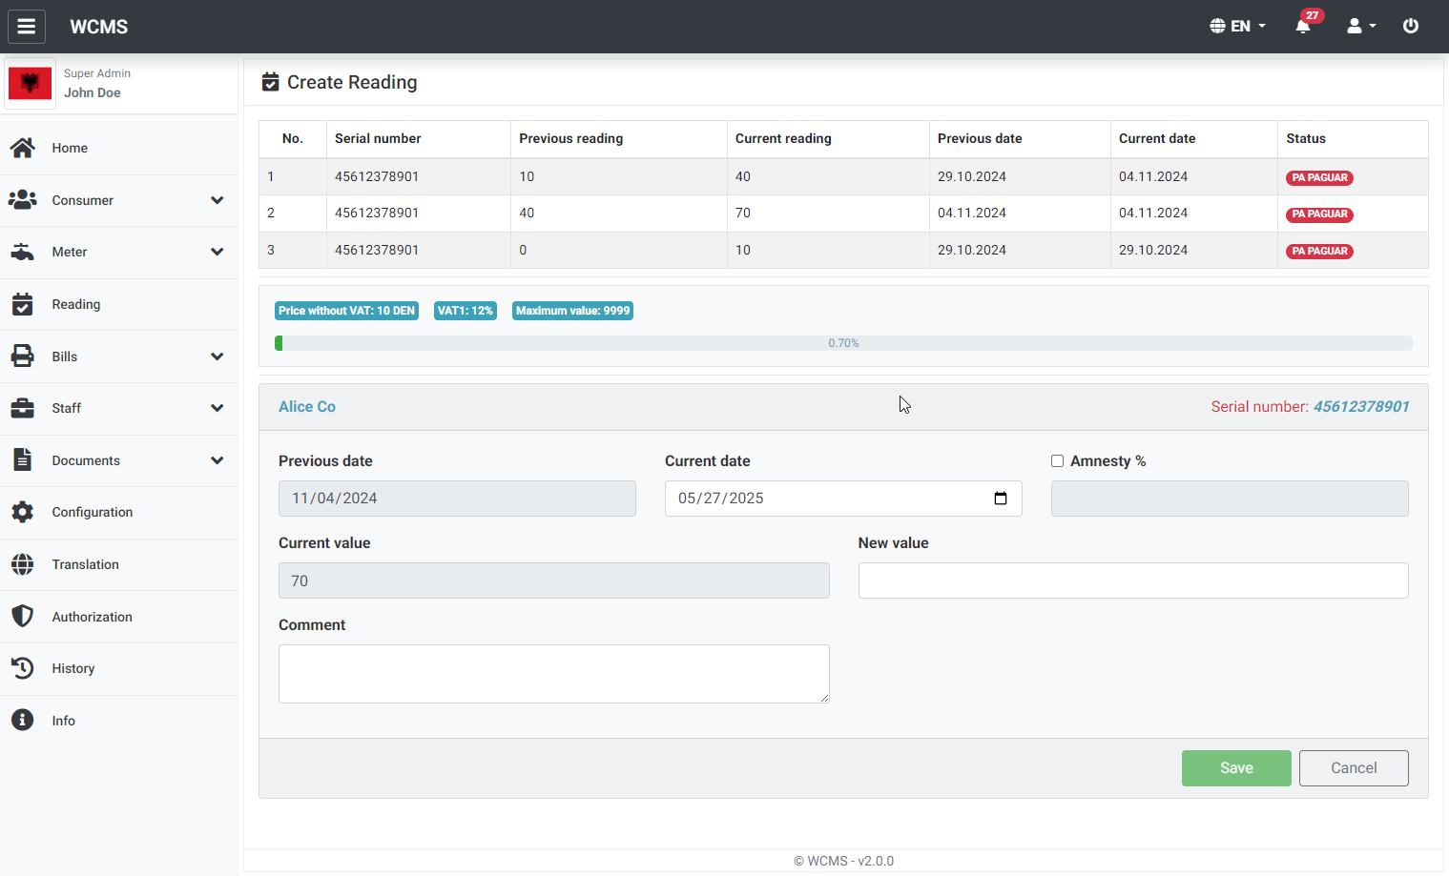Click the Staff briefcase icon
Image resolution: width=1449 pixels, height=876 pixels.
pos(23,408)
